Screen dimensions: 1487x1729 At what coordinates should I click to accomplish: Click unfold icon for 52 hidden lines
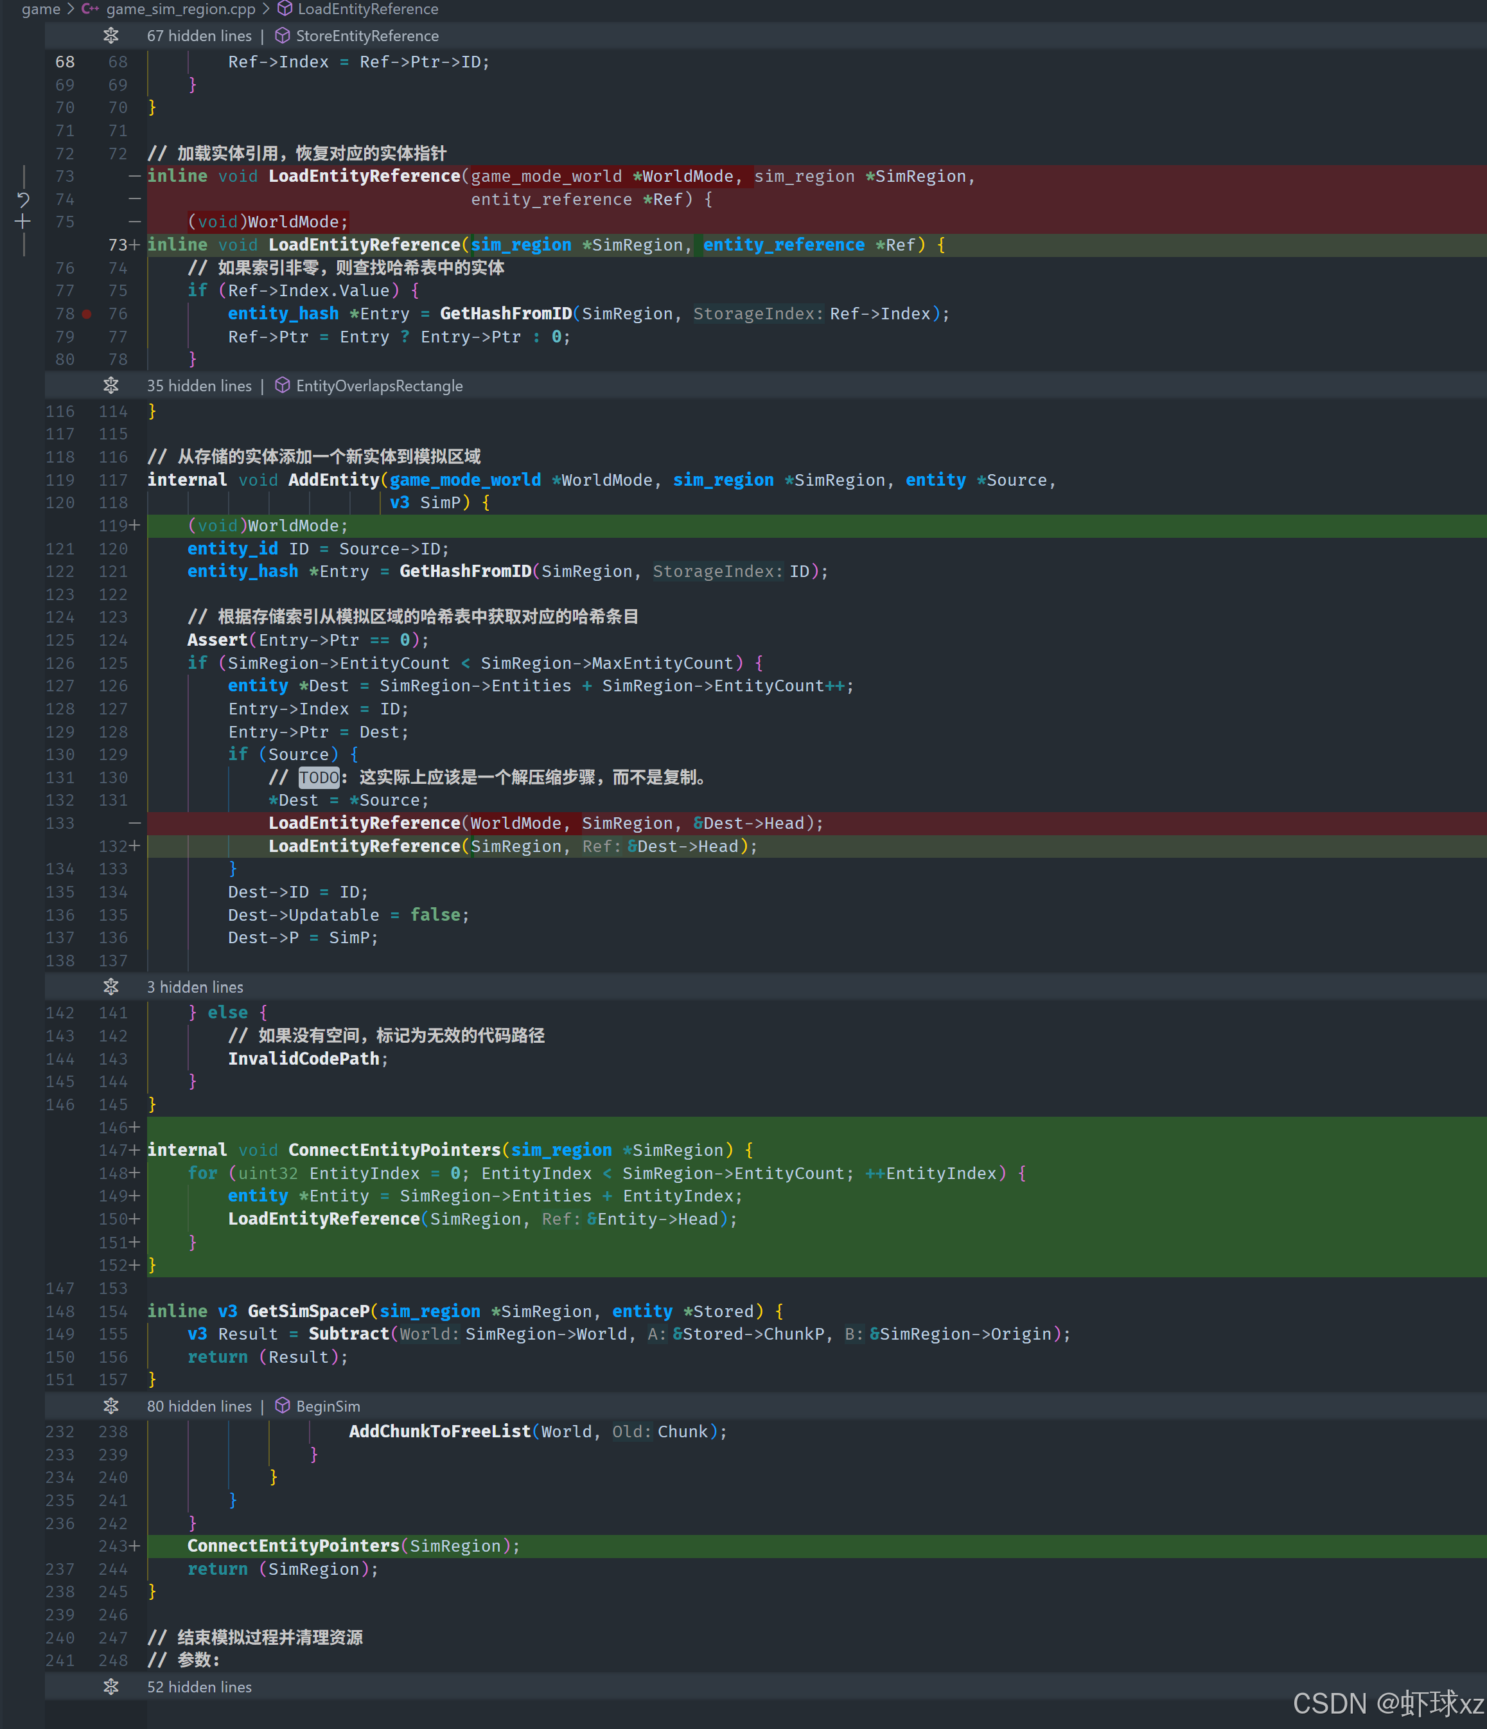point(110,1687)
